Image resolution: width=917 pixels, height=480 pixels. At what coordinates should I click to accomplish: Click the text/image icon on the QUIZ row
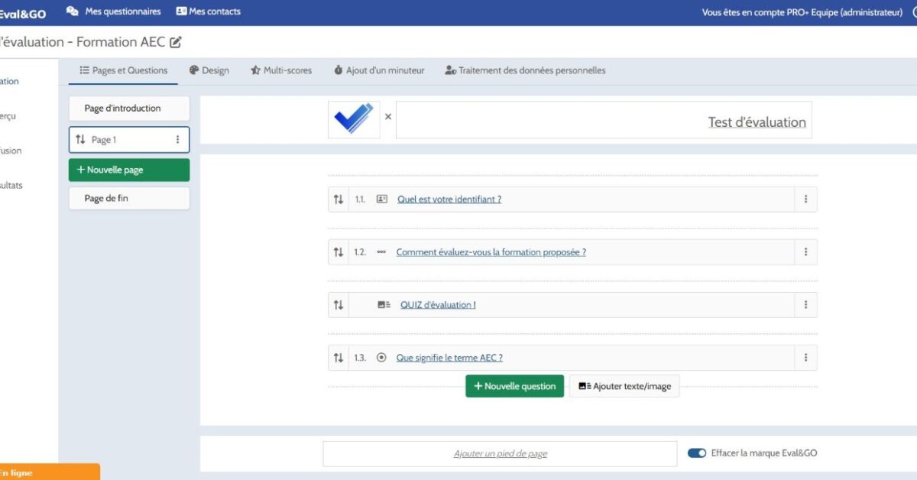tap(382, 304)
